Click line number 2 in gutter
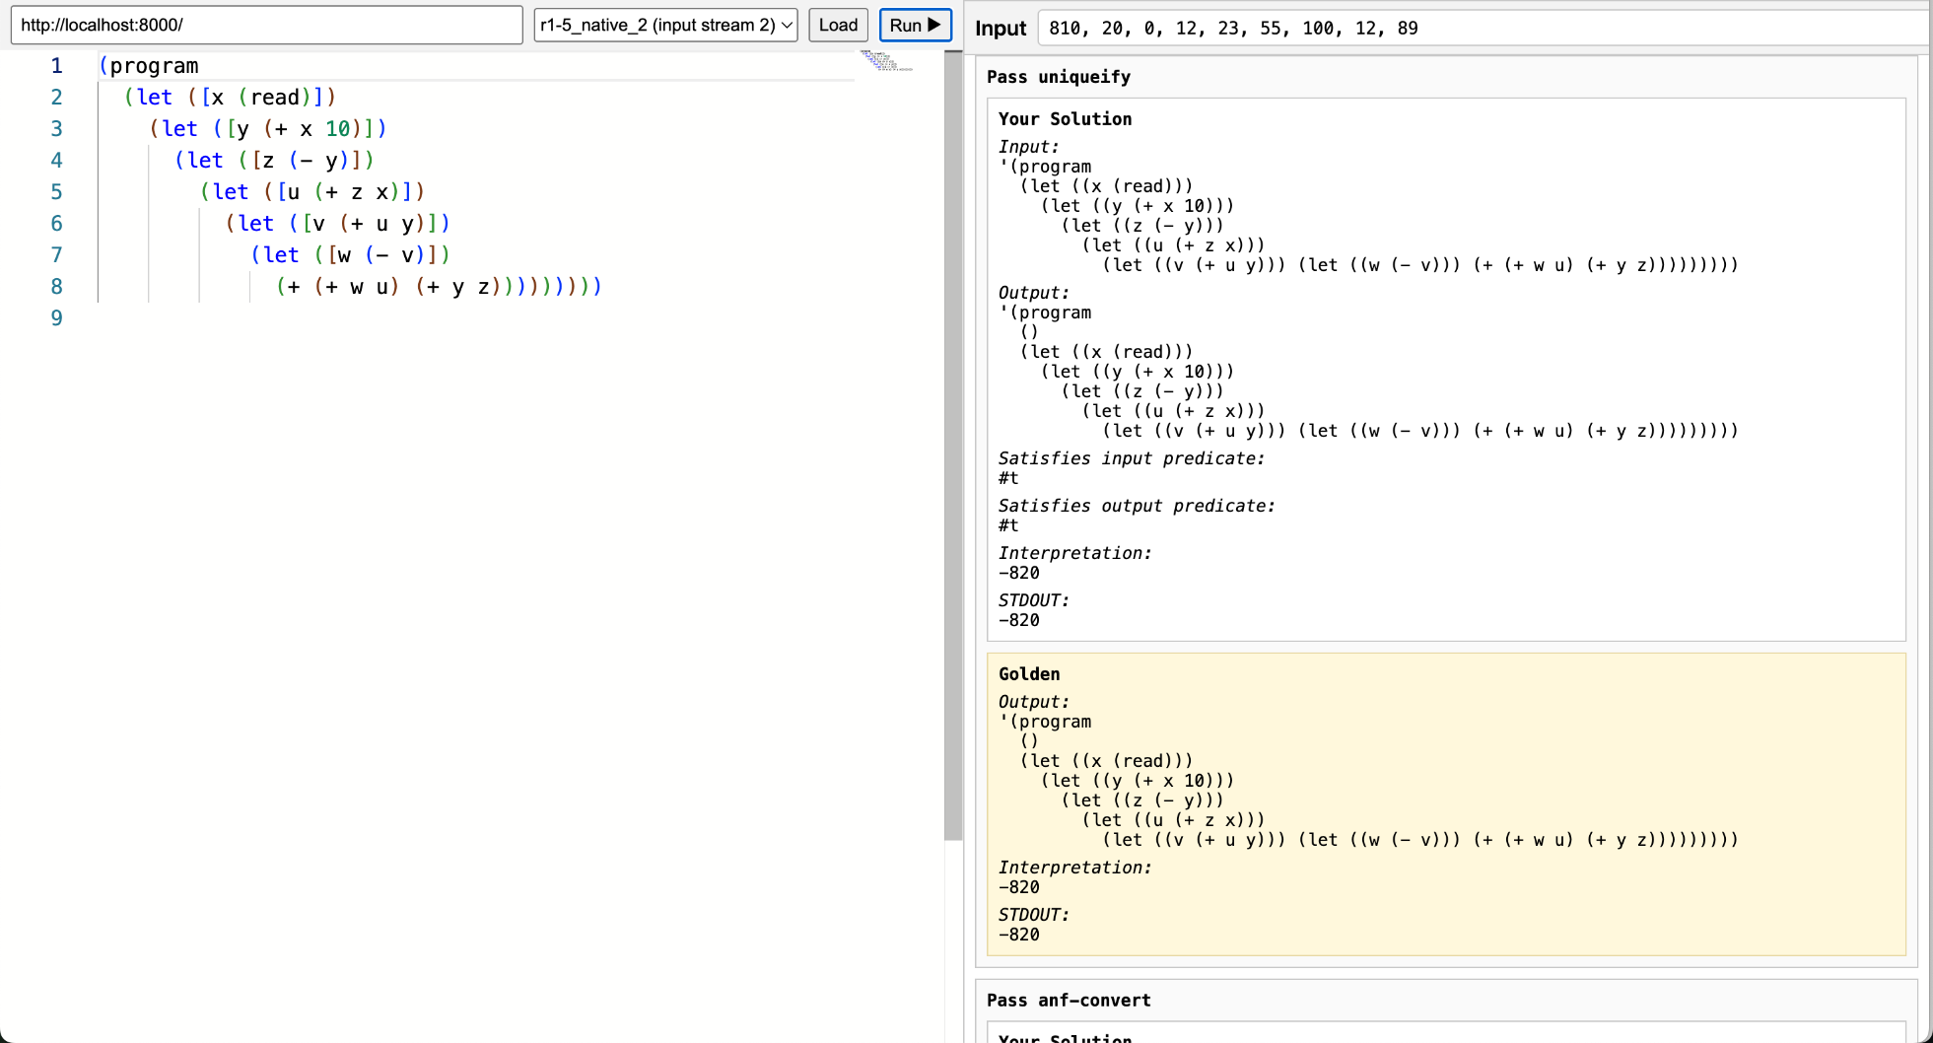The image size is (1933, 1043). [57, 98]
